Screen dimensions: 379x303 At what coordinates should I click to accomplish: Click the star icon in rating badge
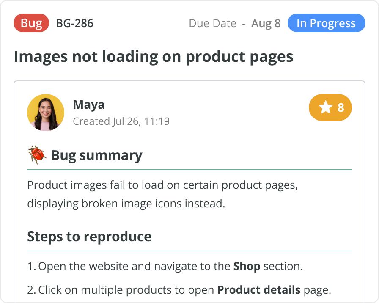point(325,107)
